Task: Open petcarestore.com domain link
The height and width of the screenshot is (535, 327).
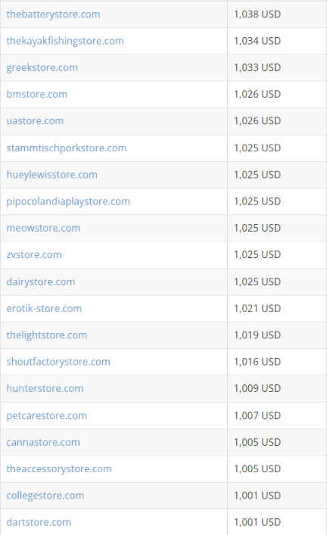Action: point(46,415)
